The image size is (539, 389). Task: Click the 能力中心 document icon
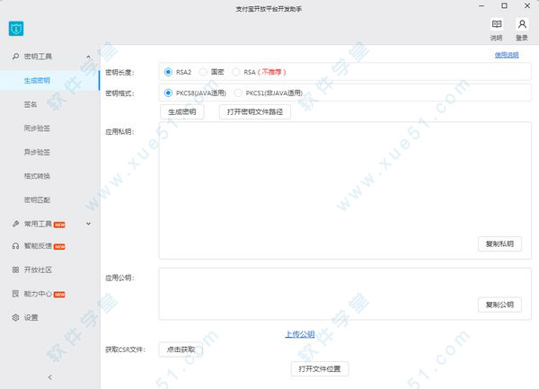point(15,294)
